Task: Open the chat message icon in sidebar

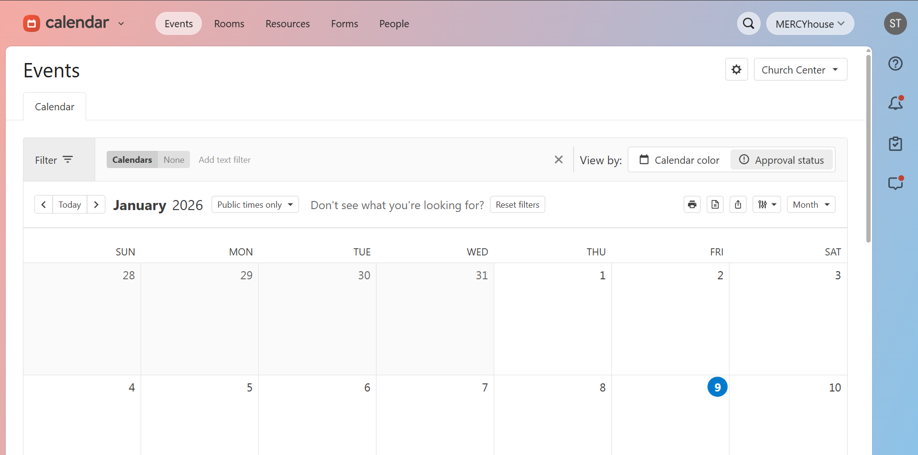Action: 896,183
